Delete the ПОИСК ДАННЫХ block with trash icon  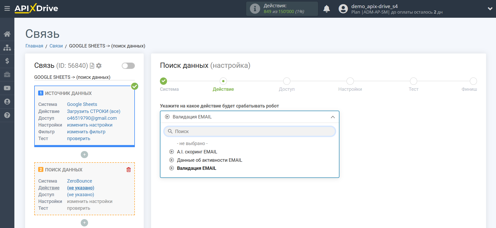click(129, 170)
